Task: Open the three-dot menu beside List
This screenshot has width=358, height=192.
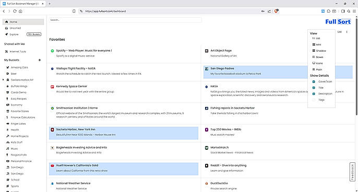Action: [347, 32]
